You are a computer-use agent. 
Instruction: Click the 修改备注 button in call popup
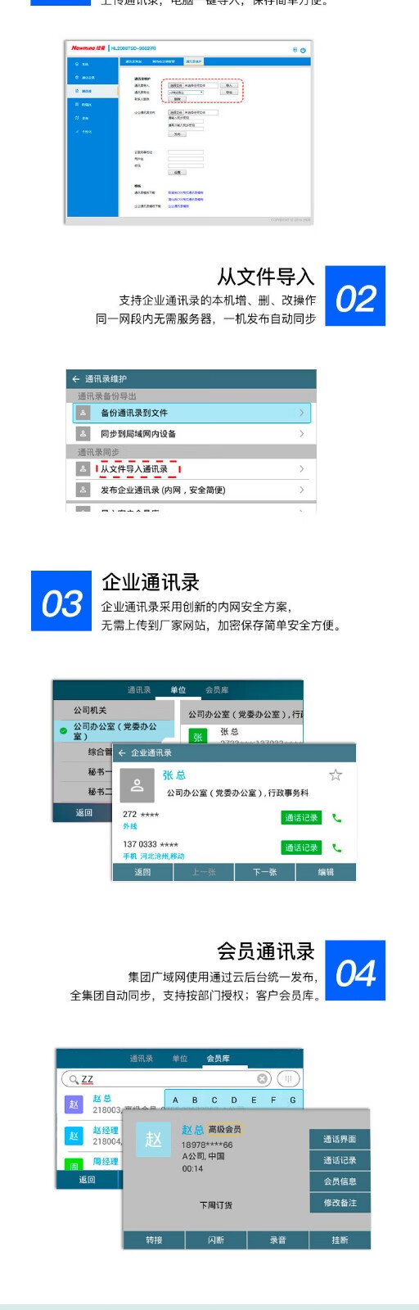[x=340, y=1203]
